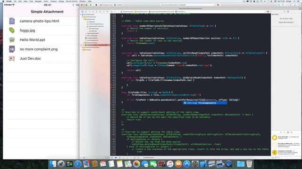Select the Object library tab
302x169 pixels.
coord(288,132)
